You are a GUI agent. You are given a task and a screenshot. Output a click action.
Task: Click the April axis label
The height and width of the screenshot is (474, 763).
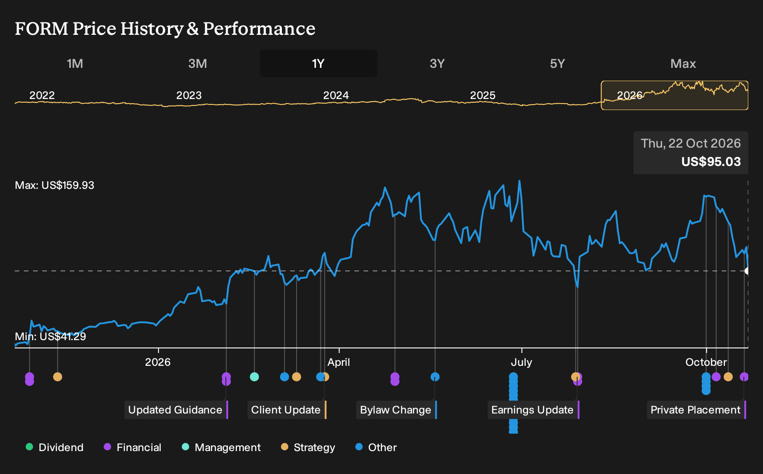point(338,362)
